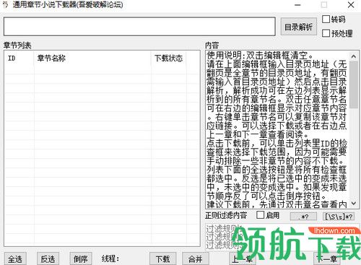Click the 反选 button
The width and height of the screenshot is (361, 265).
[48, 259]
